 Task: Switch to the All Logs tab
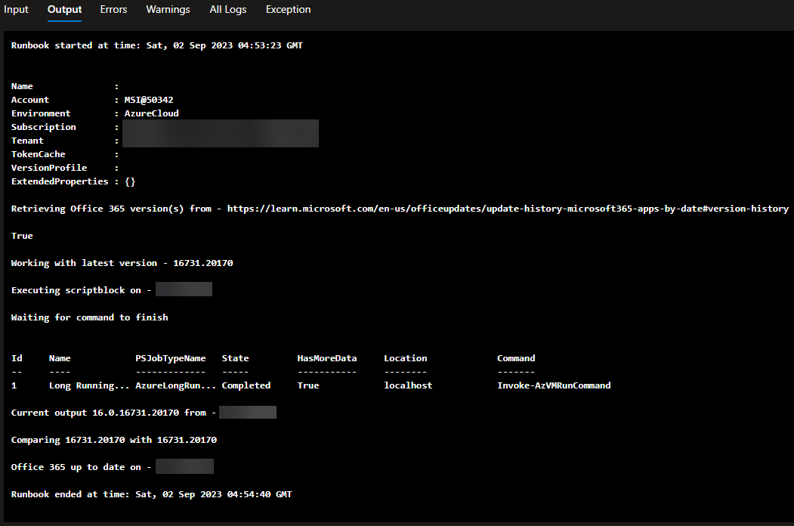tap(227, 10)
